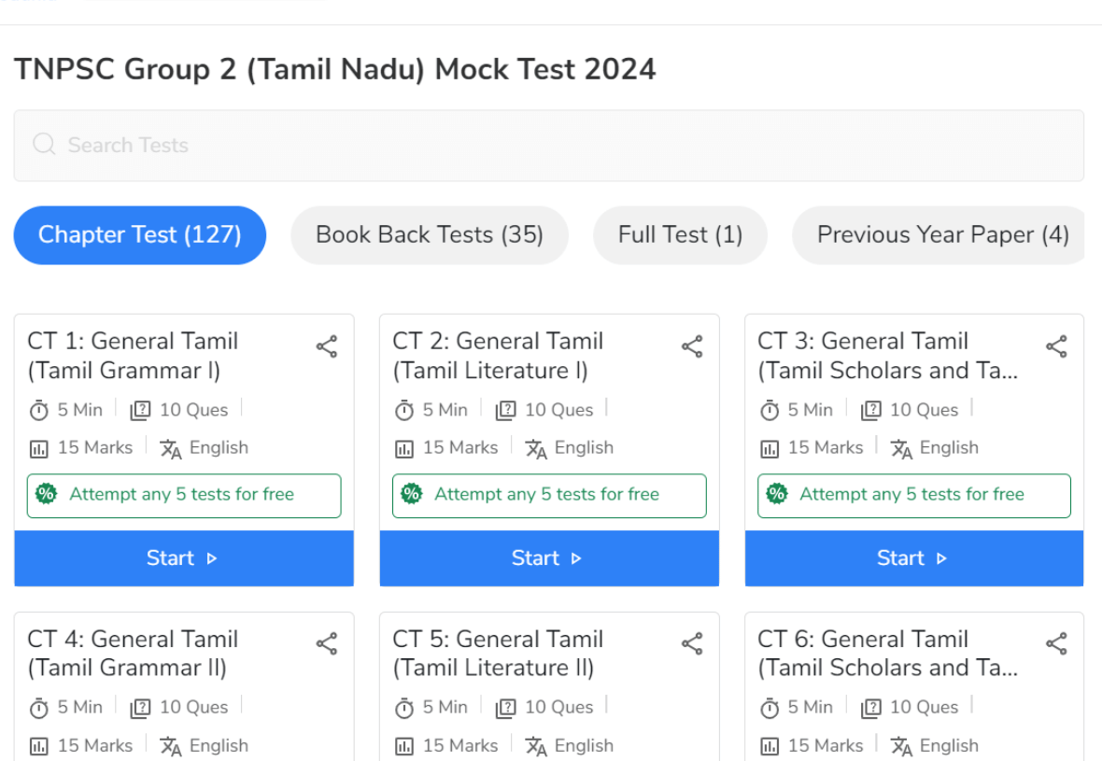Click the search magnifier icon in the search bar

(44, 145)
